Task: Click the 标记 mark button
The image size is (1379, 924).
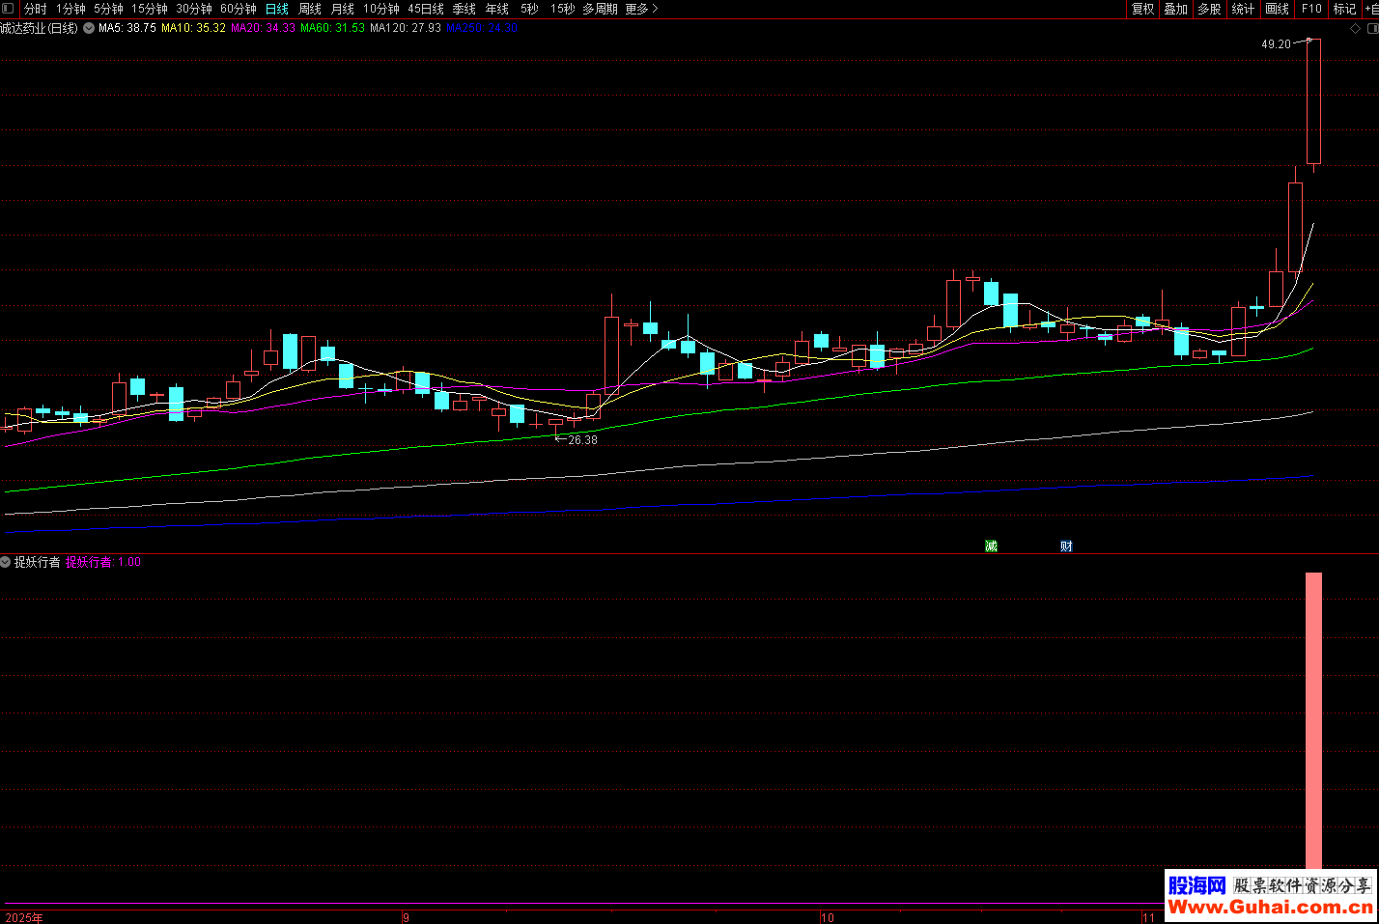Action: (x=1344, y=9)
